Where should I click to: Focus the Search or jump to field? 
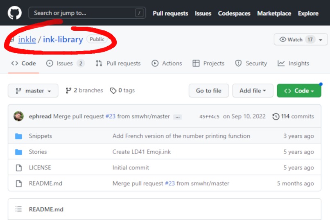coord(87,13)
